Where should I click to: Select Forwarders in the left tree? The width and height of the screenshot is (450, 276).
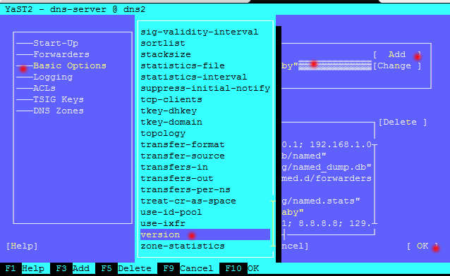(x=61, y=54)
